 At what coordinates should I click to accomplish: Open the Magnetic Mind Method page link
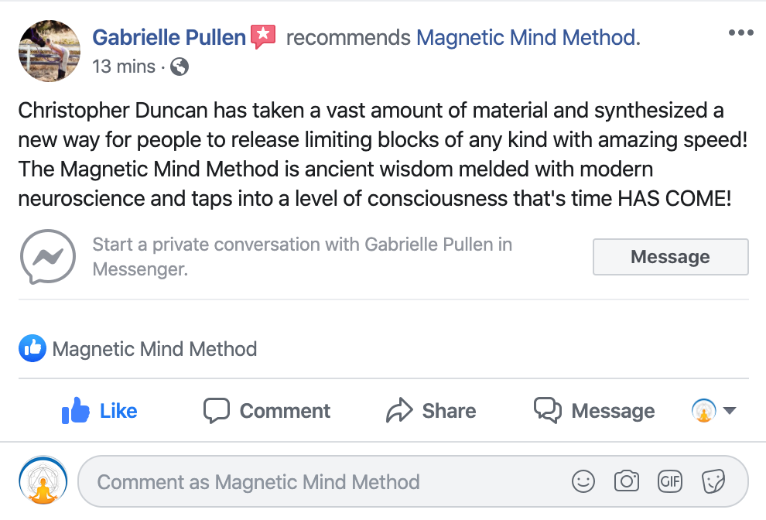[527, 36]
